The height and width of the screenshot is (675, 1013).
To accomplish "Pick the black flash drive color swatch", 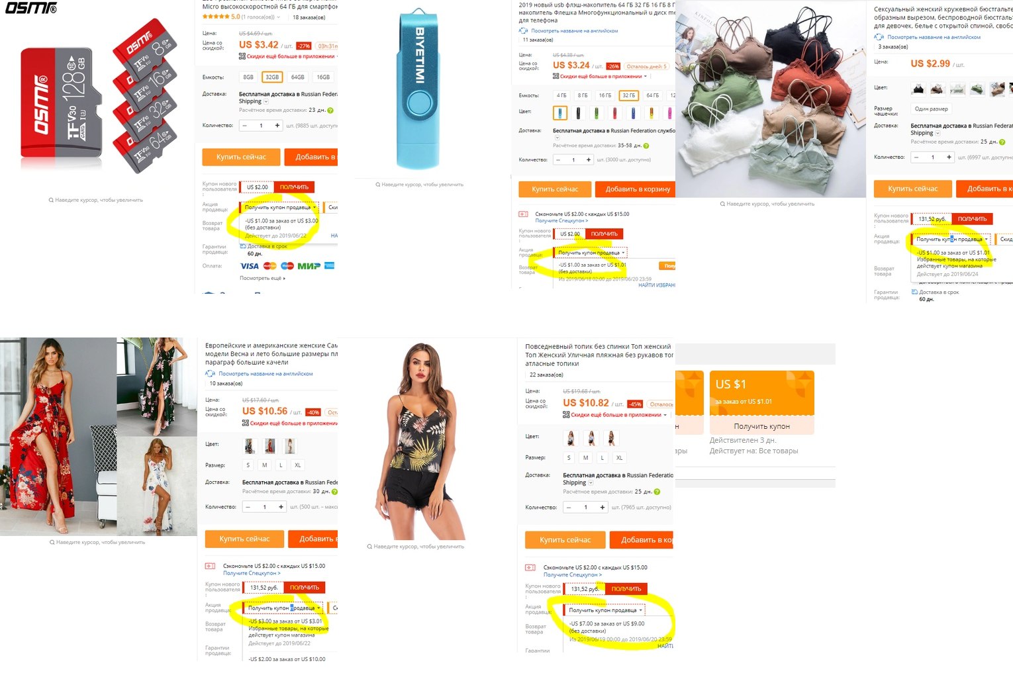I will [x=578, y=113].
